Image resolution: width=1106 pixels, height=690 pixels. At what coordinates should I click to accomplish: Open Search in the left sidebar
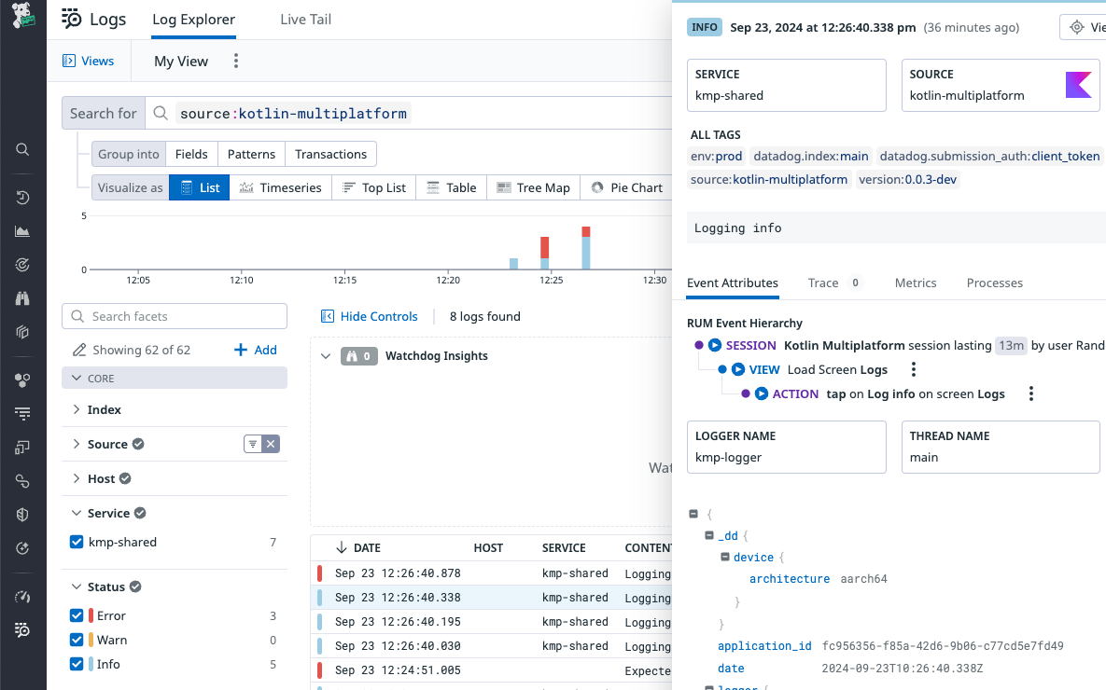pos(22,149)
